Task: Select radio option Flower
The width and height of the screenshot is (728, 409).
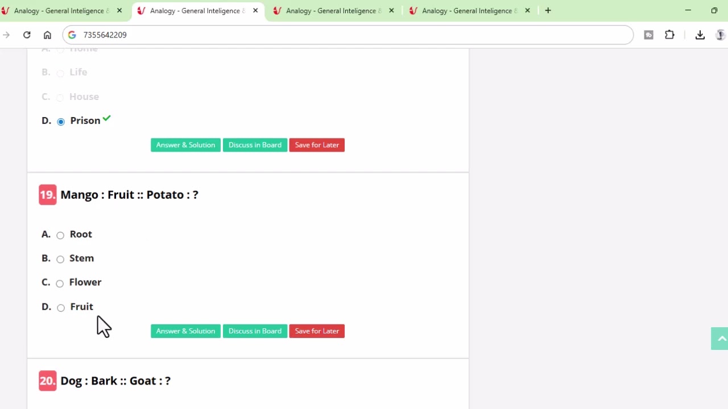Action: (x=60, y=283)
